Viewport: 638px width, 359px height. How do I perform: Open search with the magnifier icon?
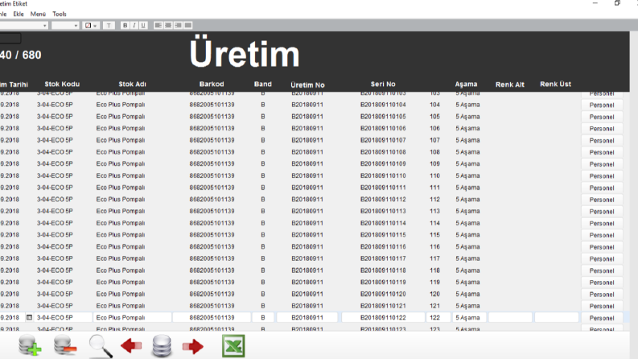coord(100,346)
